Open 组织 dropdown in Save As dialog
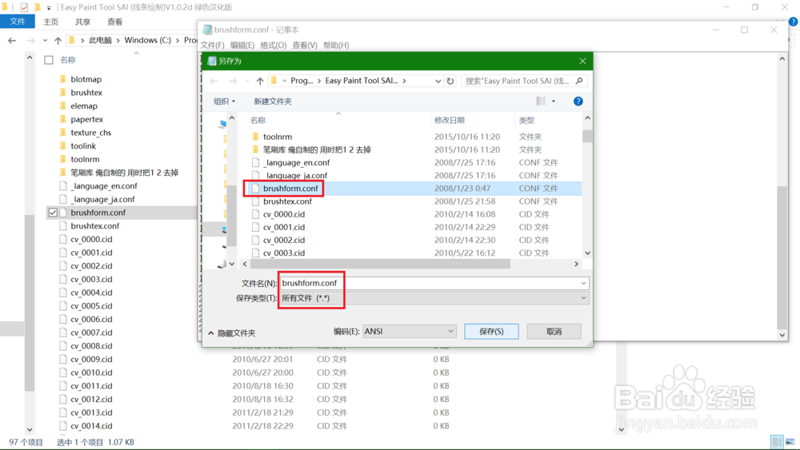 click(x=224, y=101)
